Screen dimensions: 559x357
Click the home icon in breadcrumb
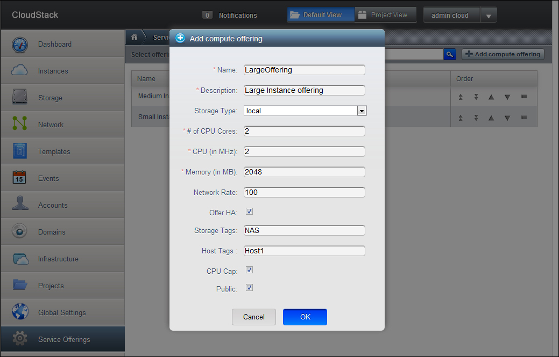point(135,37)
